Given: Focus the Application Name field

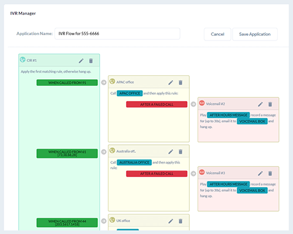Looking at the screenshot, I should [x=117, y=33].
